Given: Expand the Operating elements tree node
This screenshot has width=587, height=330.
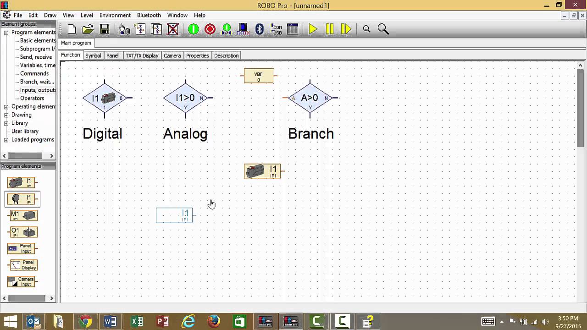Looking at the screenshot, I should 6,107.
